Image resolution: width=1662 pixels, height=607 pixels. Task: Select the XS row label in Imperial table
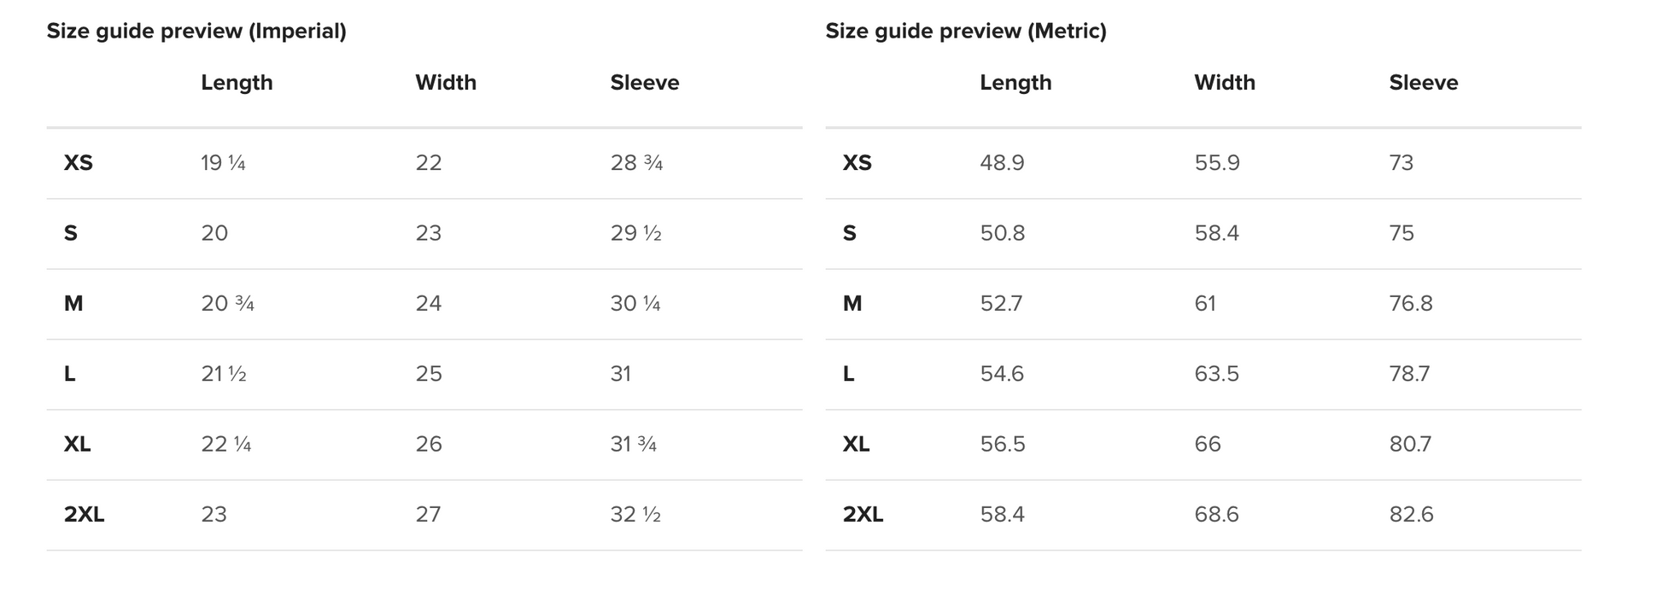79,163
